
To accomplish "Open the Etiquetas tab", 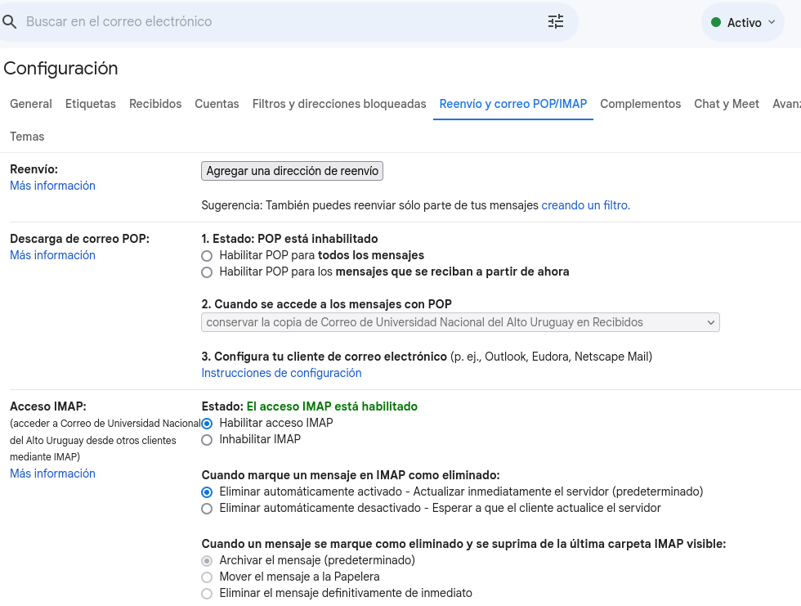I will click(x=91, y=104).
